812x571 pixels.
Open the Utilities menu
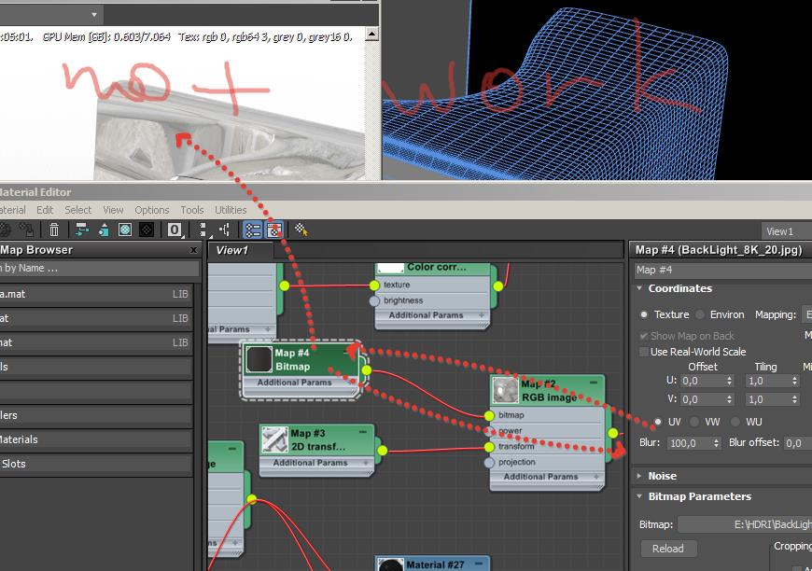[231, 210]
